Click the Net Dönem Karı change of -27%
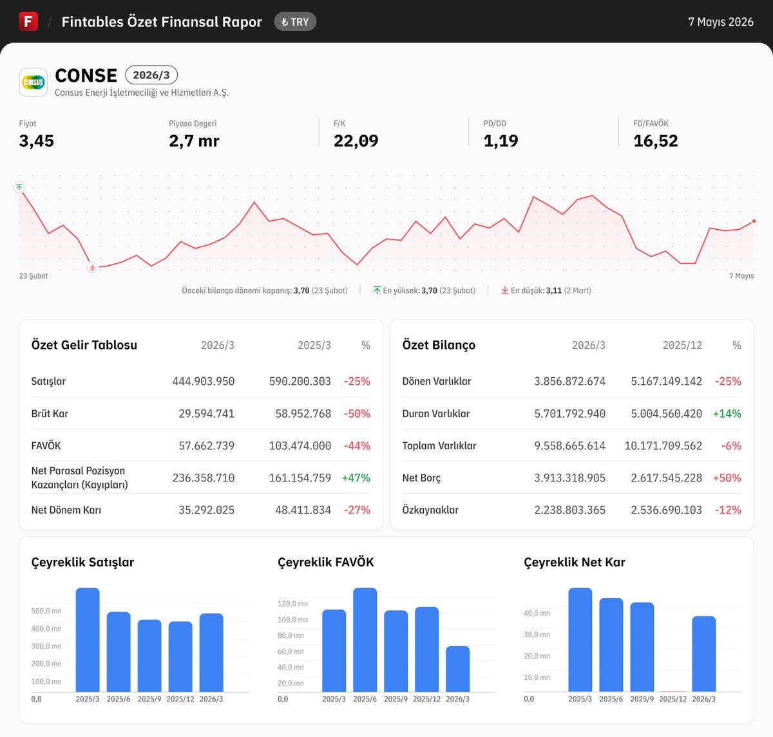The width and height of the screenshot is (773, 737). coord(357,510)
